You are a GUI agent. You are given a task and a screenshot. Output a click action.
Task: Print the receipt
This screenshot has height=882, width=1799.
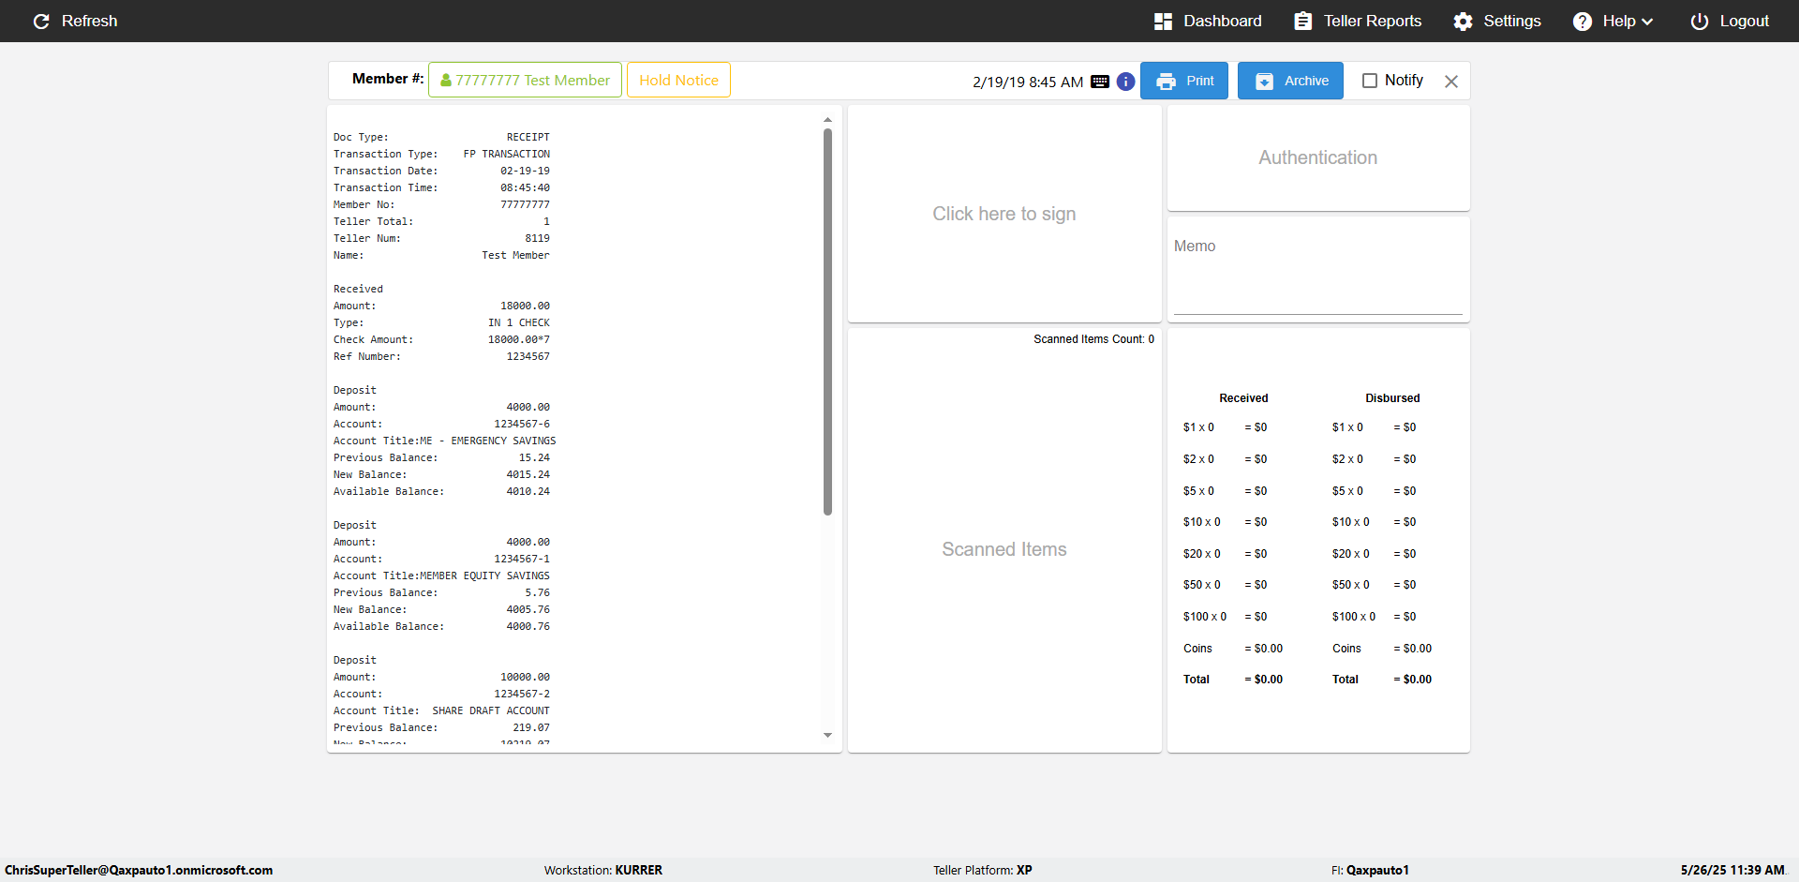point(1184,81)
